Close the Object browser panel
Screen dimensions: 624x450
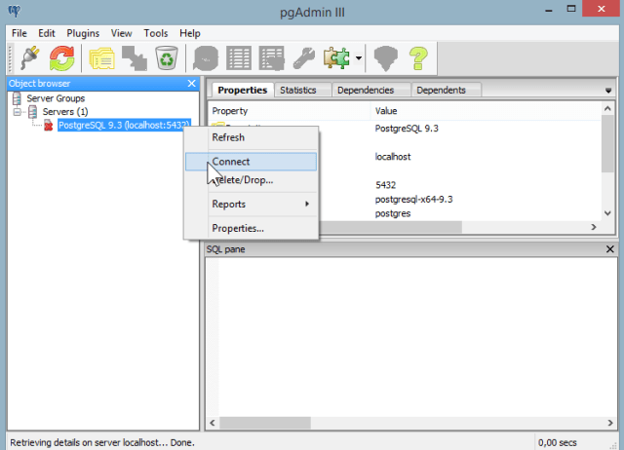pyautogui.click(x=191, y=84)
